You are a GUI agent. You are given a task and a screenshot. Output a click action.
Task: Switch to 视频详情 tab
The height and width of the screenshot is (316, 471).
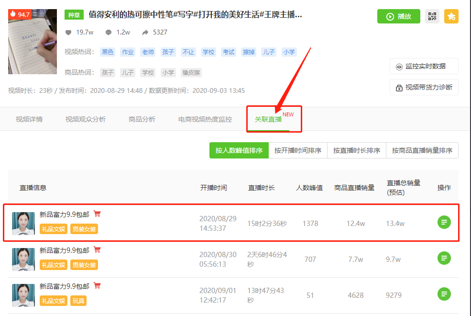(29, 119)
